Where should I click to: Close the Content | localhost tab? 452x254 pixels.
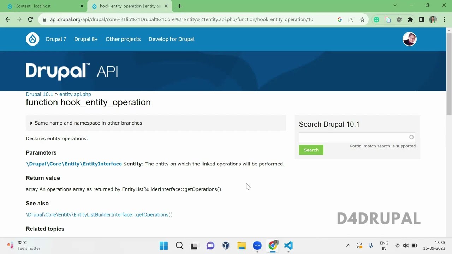click(x=82, y=6)
